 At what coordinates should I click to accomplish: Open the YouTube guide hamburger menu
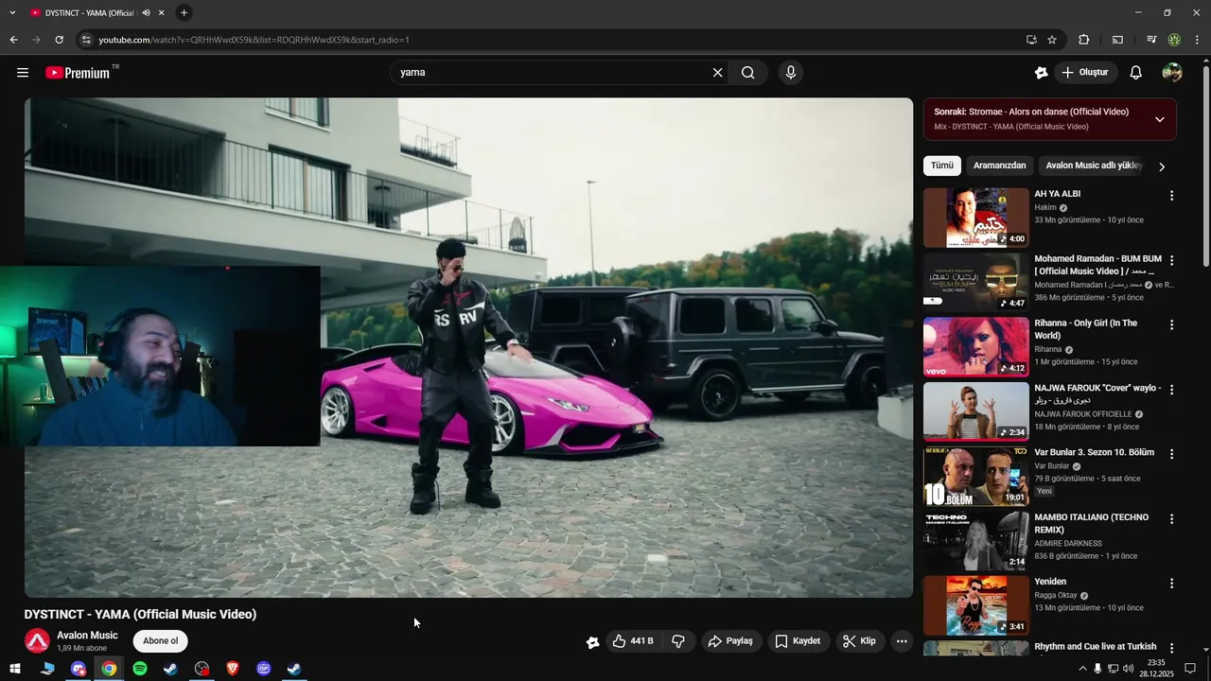[23, 73]
